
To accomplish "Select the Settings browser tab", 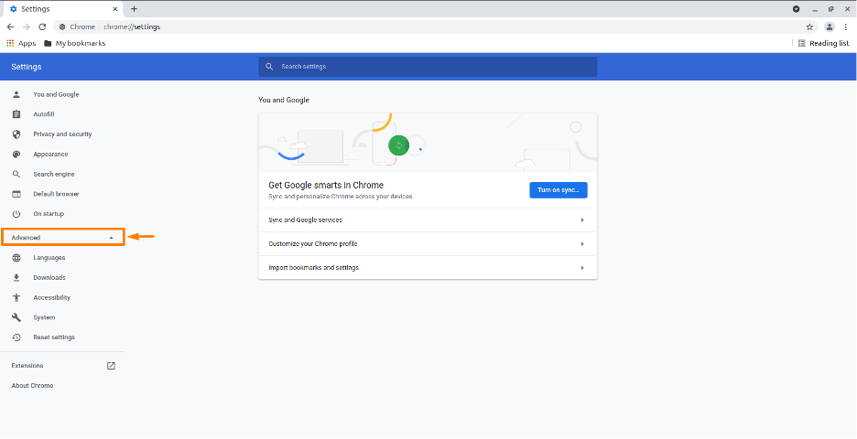I will (x=63, y=9).
